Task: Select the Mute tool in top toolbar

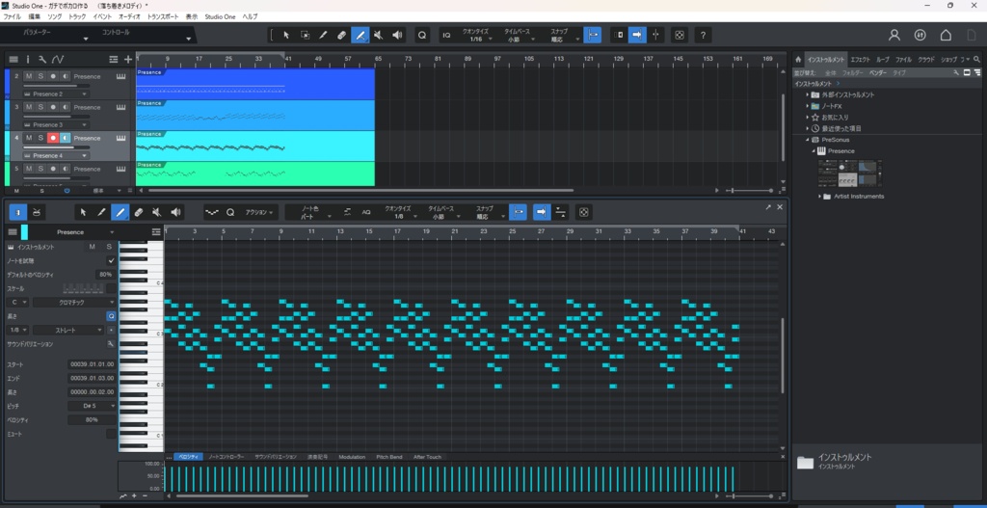Action: click(378, 36)
